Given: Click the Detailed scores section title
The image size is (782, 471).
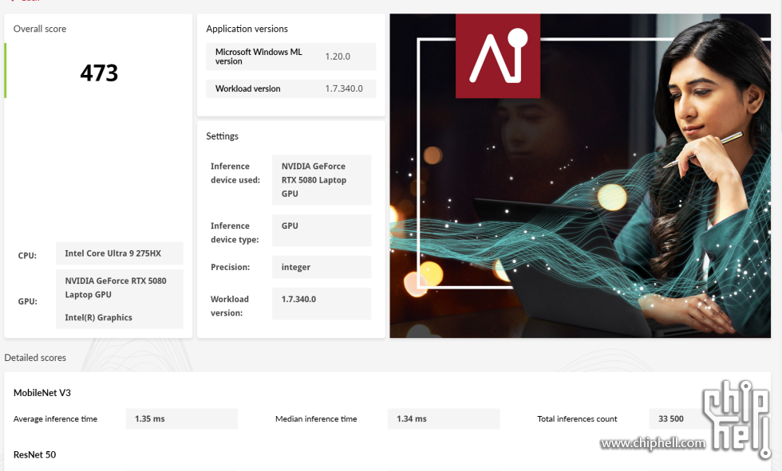Looking at the screenshot, I should click(x=35, y=358).
